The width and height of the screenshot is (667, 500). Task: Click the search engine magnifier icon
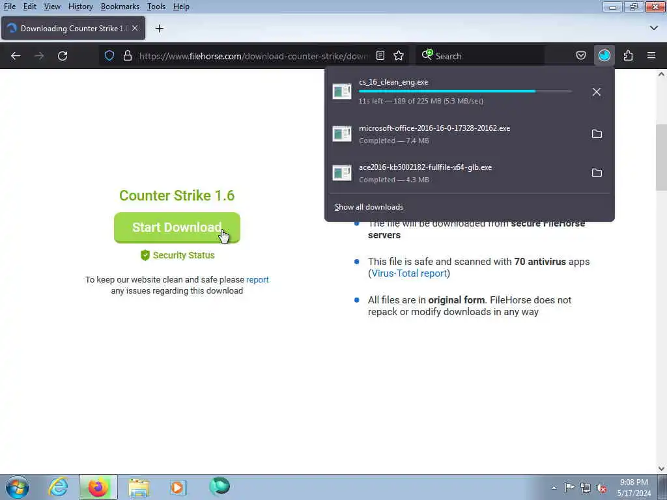(x=427, y=55)
